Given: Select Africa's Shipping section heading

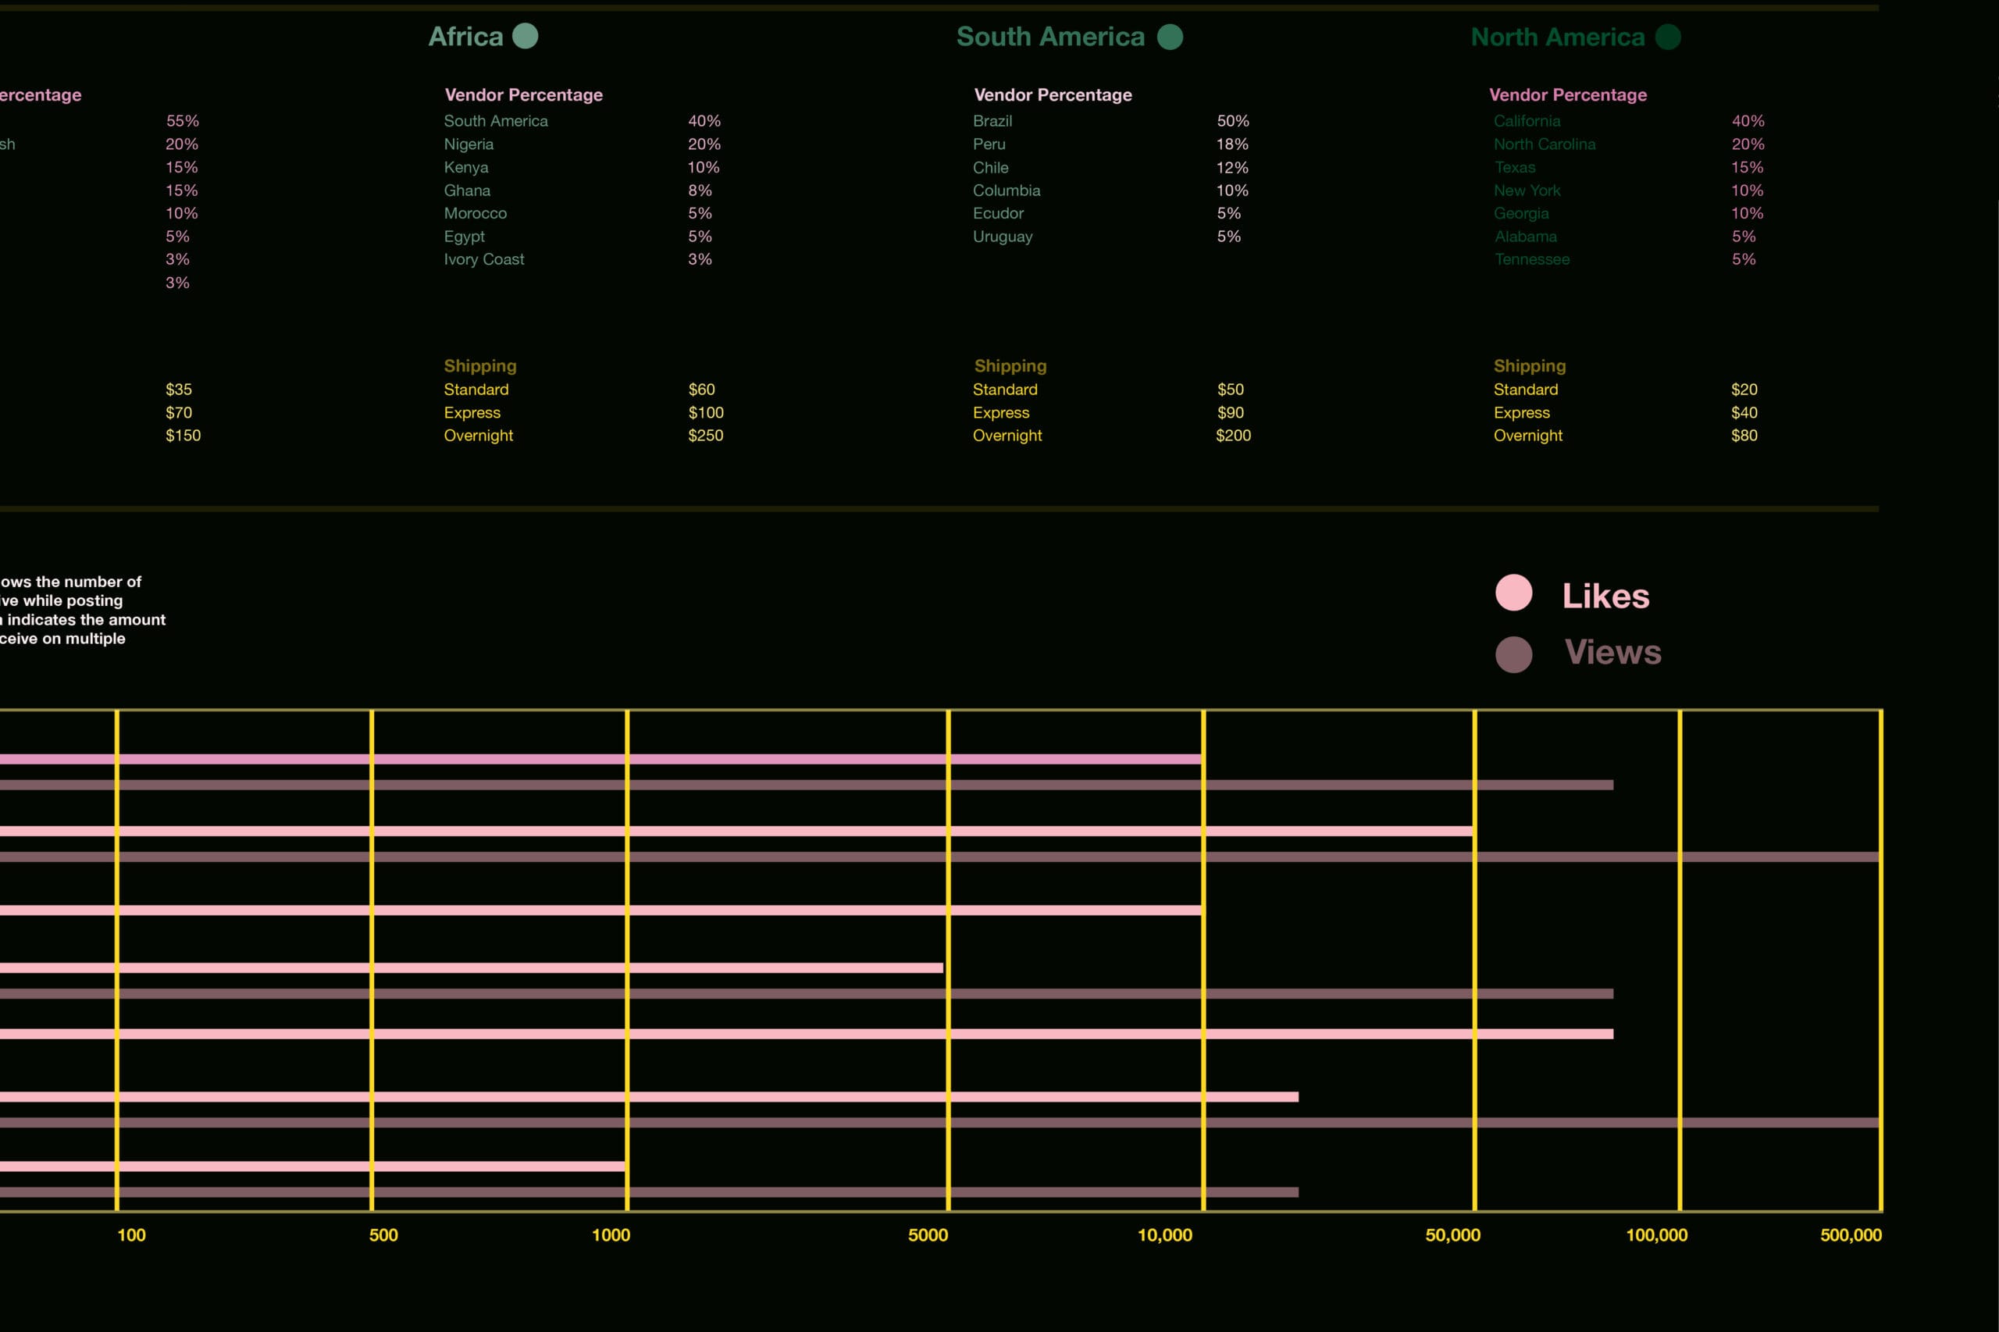Looking at the screenshot, I should (480, 366).
